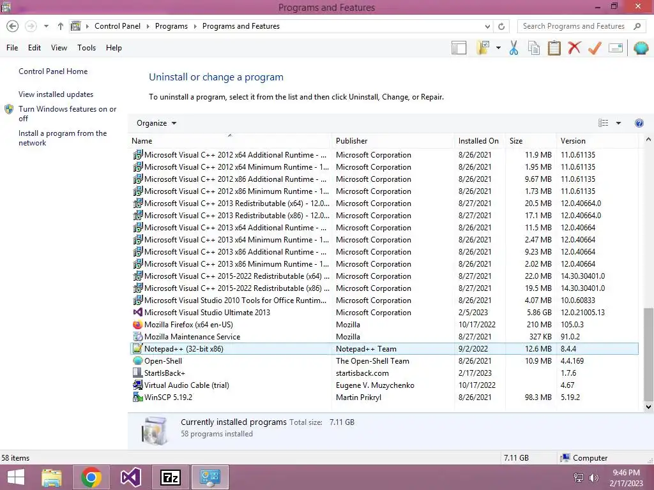The height and width of the screenshot is (490, 654).
Task: Sort by the Publisher column header
Action: tap(393, 141)
